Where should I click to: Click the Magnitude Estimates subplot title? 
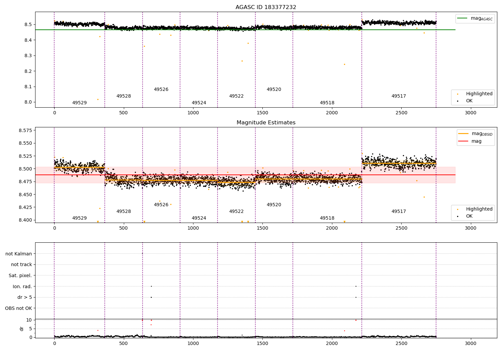(266, 123)
